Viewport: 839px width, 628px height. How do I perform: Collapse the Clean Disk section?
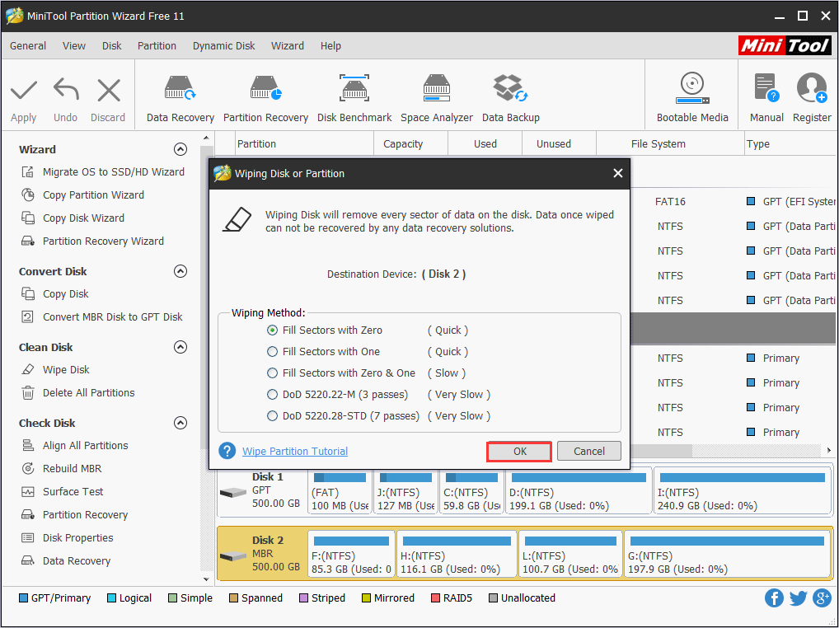(x=180, y=347)
